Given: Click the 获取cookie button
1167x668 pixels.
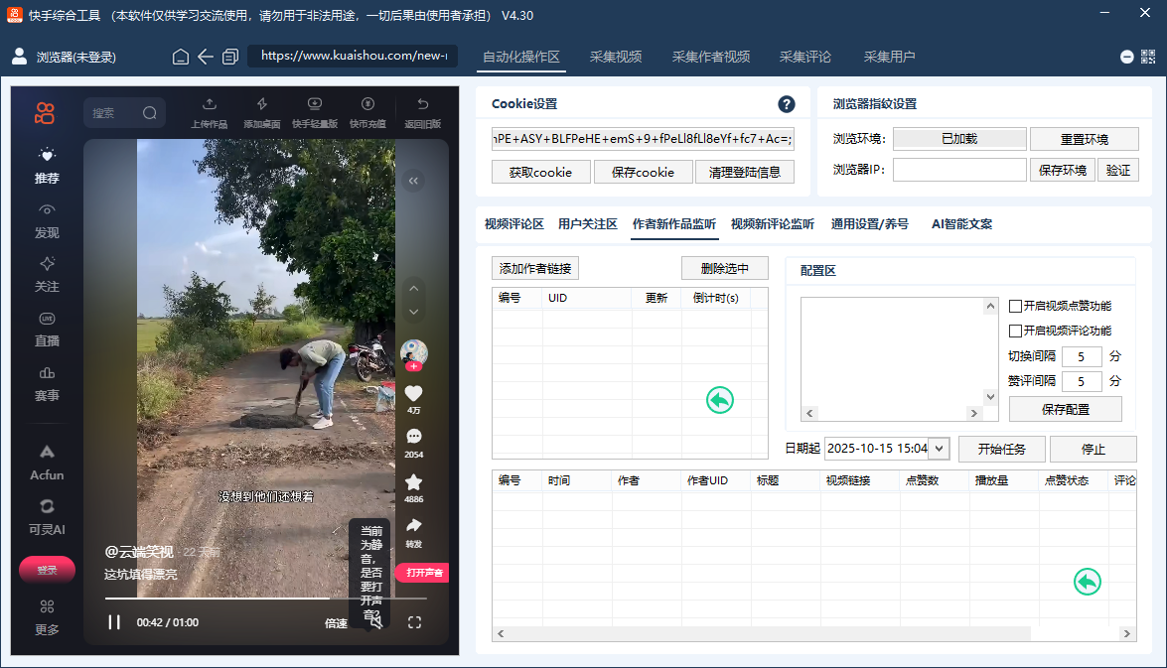Looking at the screenshot, I should (x=540, y=171).
